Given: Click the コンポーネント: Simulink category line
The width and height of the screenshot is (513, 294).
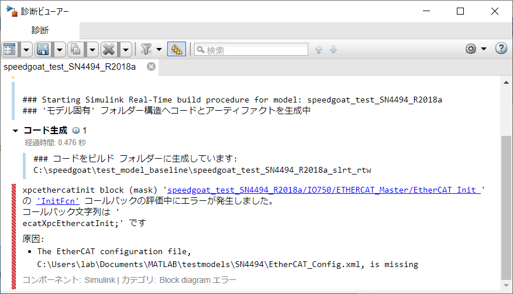Looking at the screenshot, I should pyautogui.click(x=129, y=281).
